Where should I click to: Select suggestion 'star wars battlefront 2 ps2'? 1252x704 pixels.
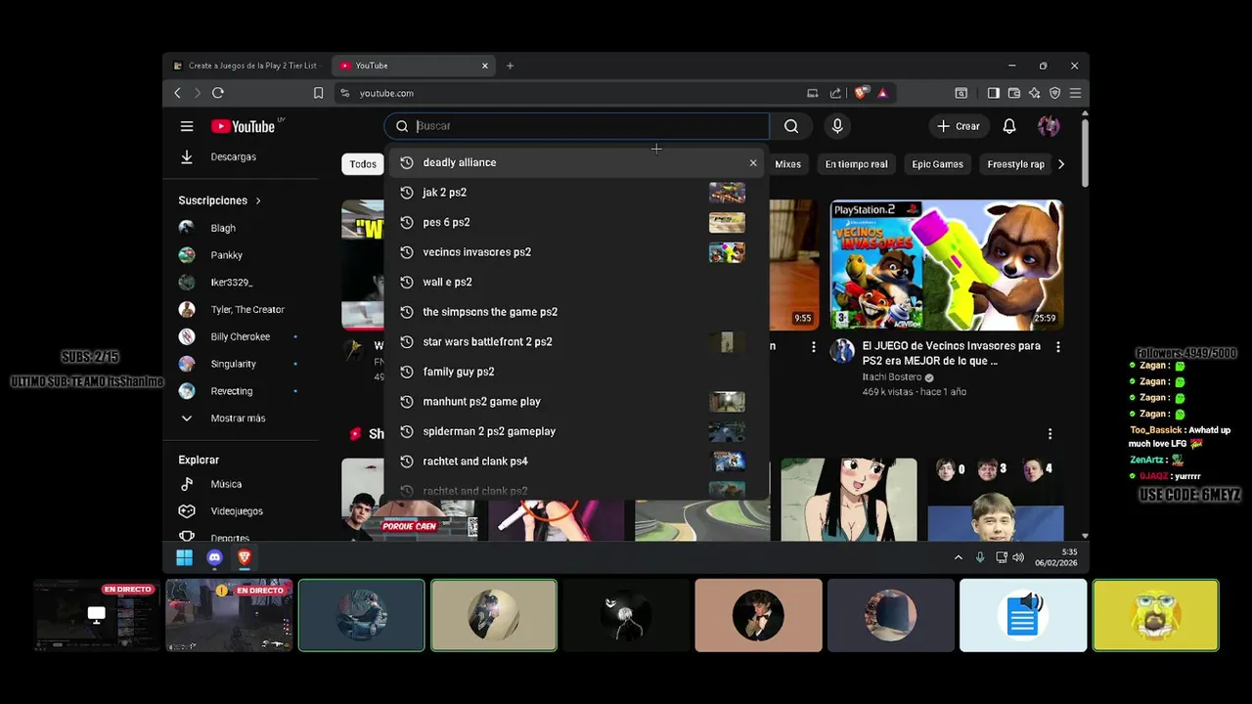pyautogui.click(x=577, y=341)
